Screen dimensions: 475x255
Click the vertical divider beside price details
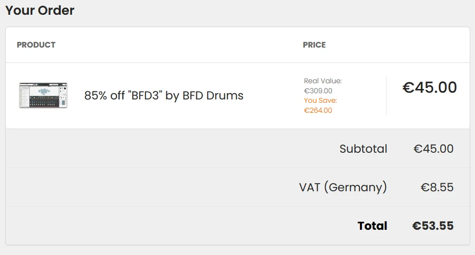point(386,96)
